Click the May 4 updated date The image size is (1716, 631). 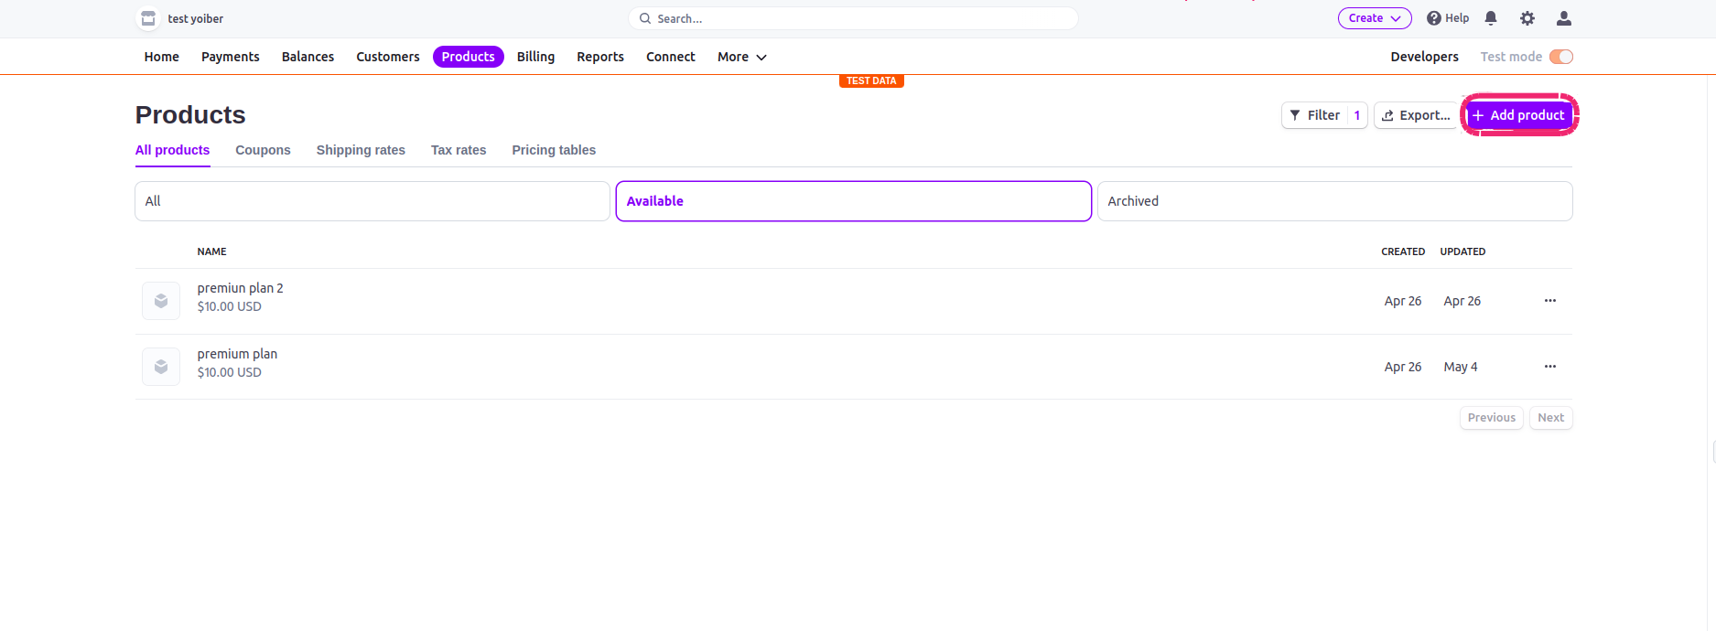click(1461, 367)
